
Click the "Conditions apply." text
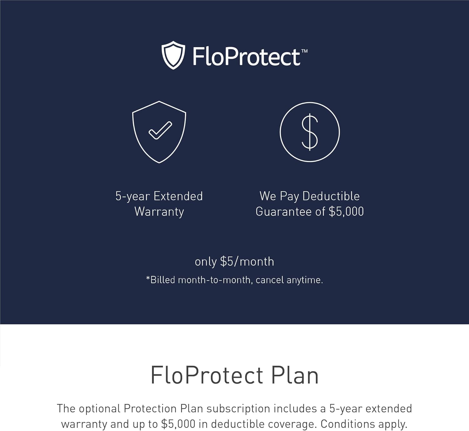coord(364,424)
